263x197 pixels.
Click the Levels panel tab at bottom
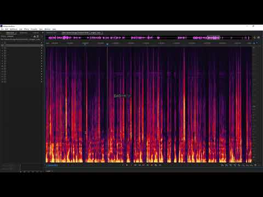pyautogui.click(x=48, y=171)
